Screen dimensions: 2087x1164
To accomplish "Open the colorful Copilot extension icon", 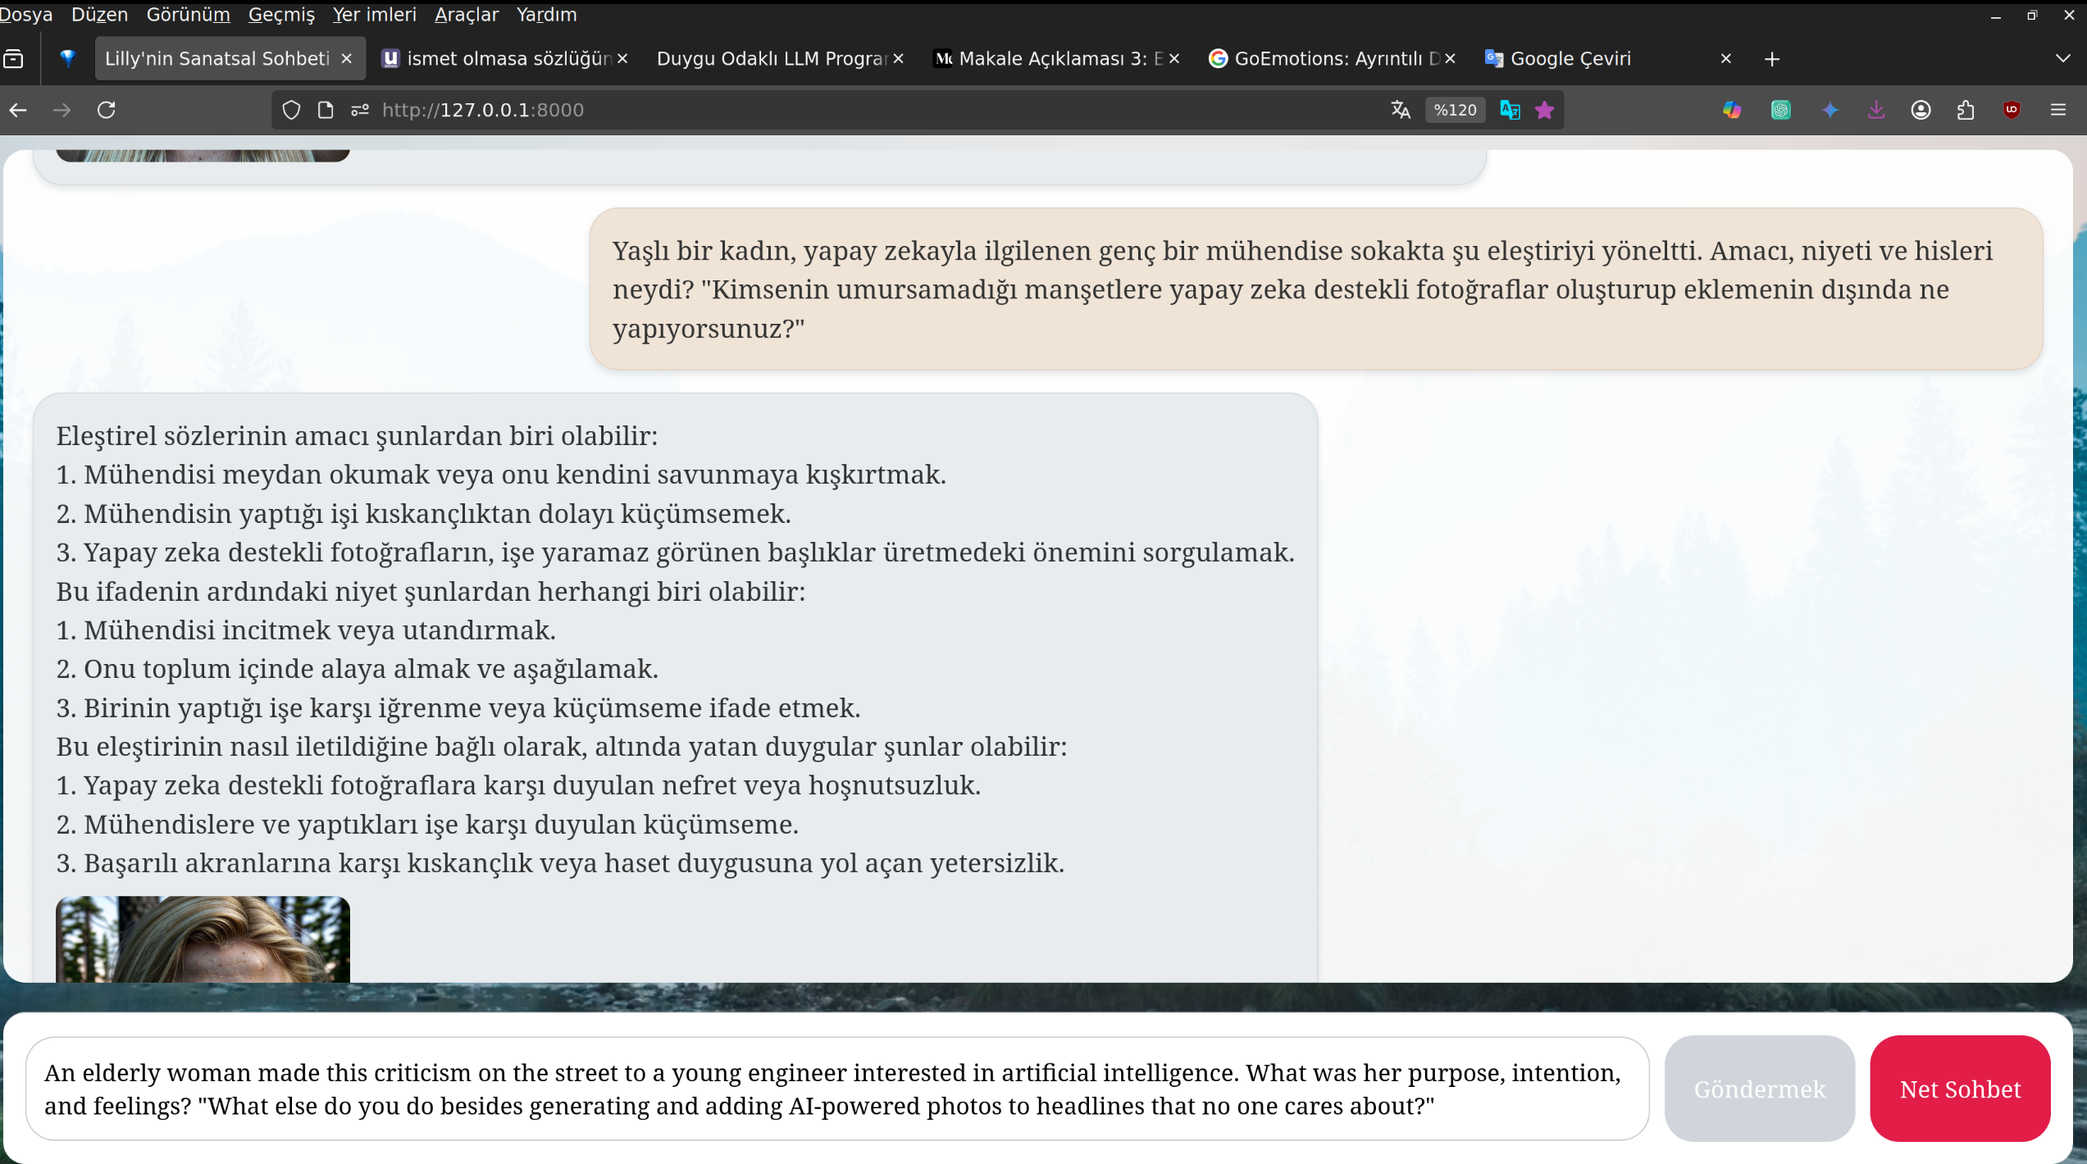I will coord(1732,110).
